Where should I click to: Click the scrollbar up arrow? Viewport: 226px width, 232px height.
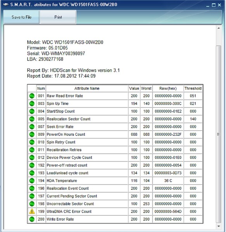219,28
